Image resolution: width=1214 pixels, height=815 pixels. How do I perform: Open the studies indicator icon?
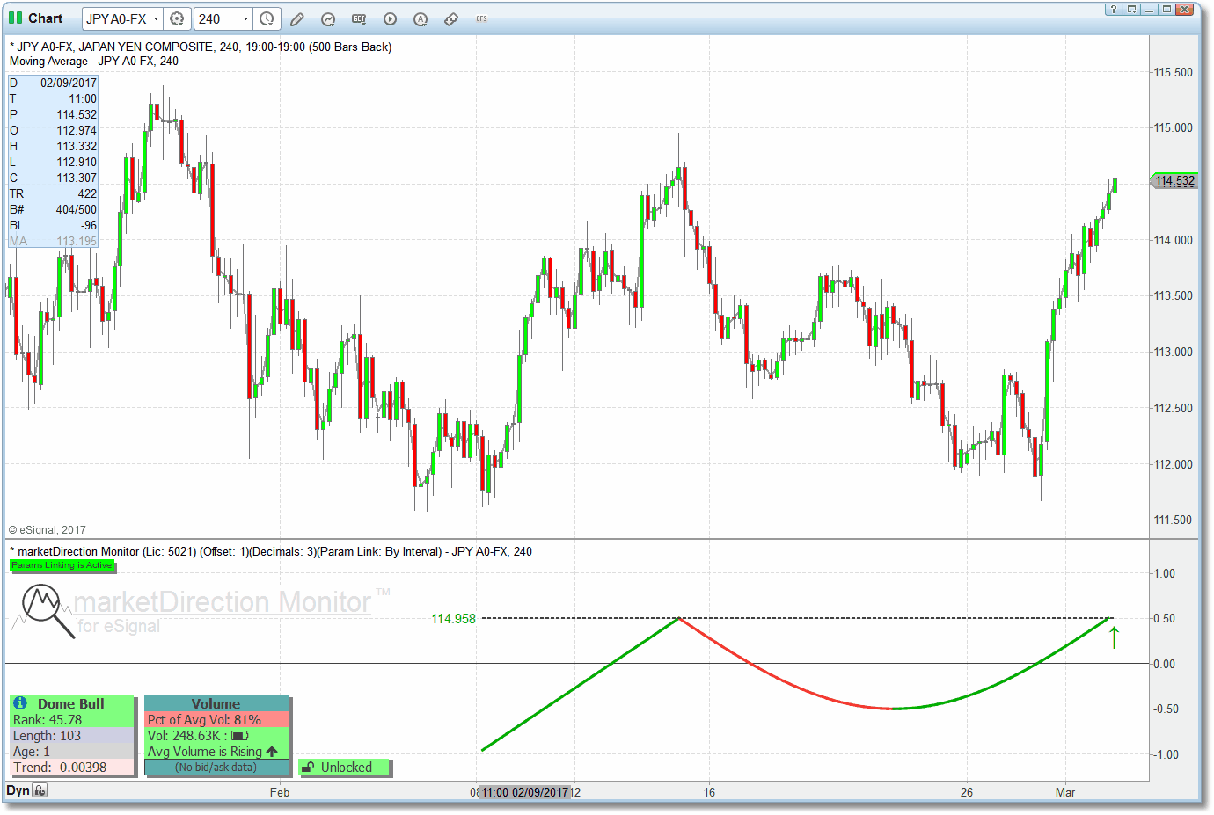(328, 18)
